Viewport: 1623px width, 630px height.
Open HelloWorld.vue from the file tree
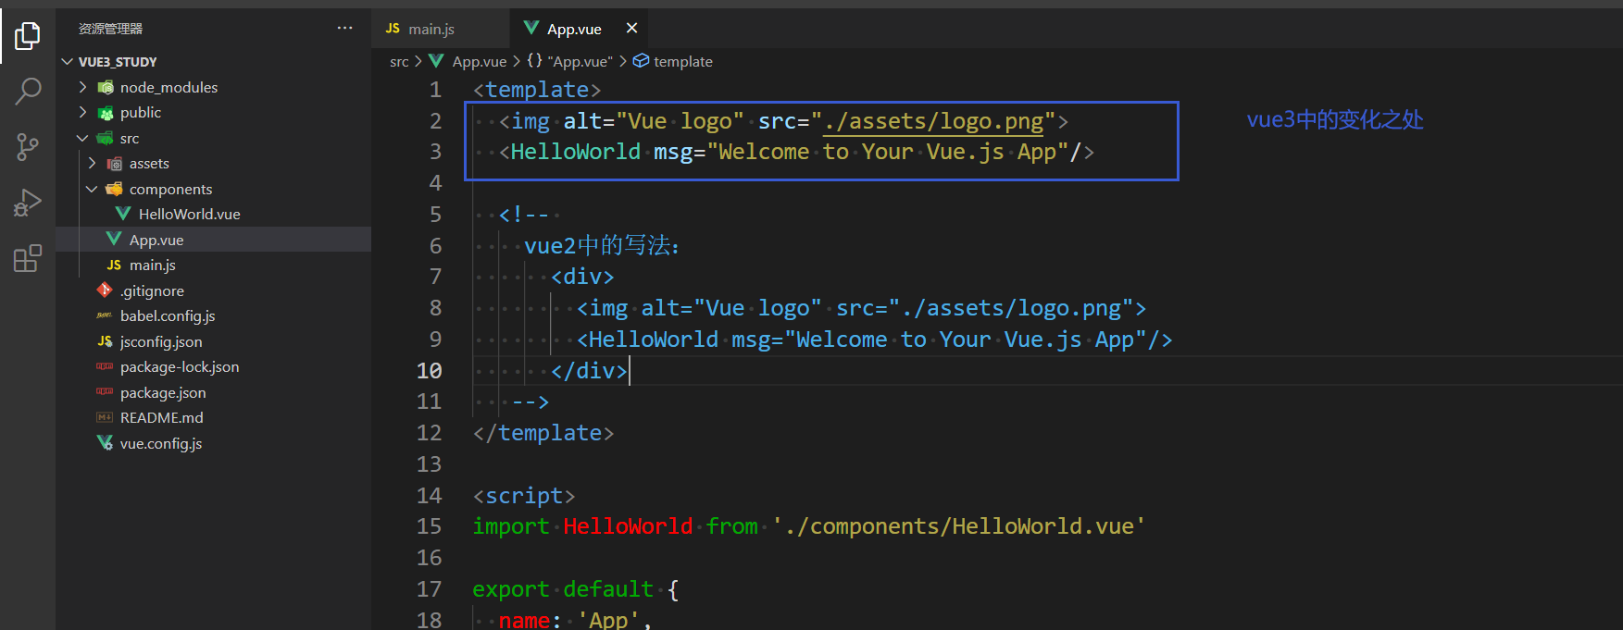tap(190, 214)
